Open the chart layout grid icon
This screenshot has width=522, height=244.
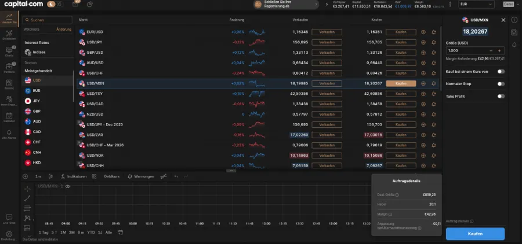pyautogui.click(x=94, y=176)
